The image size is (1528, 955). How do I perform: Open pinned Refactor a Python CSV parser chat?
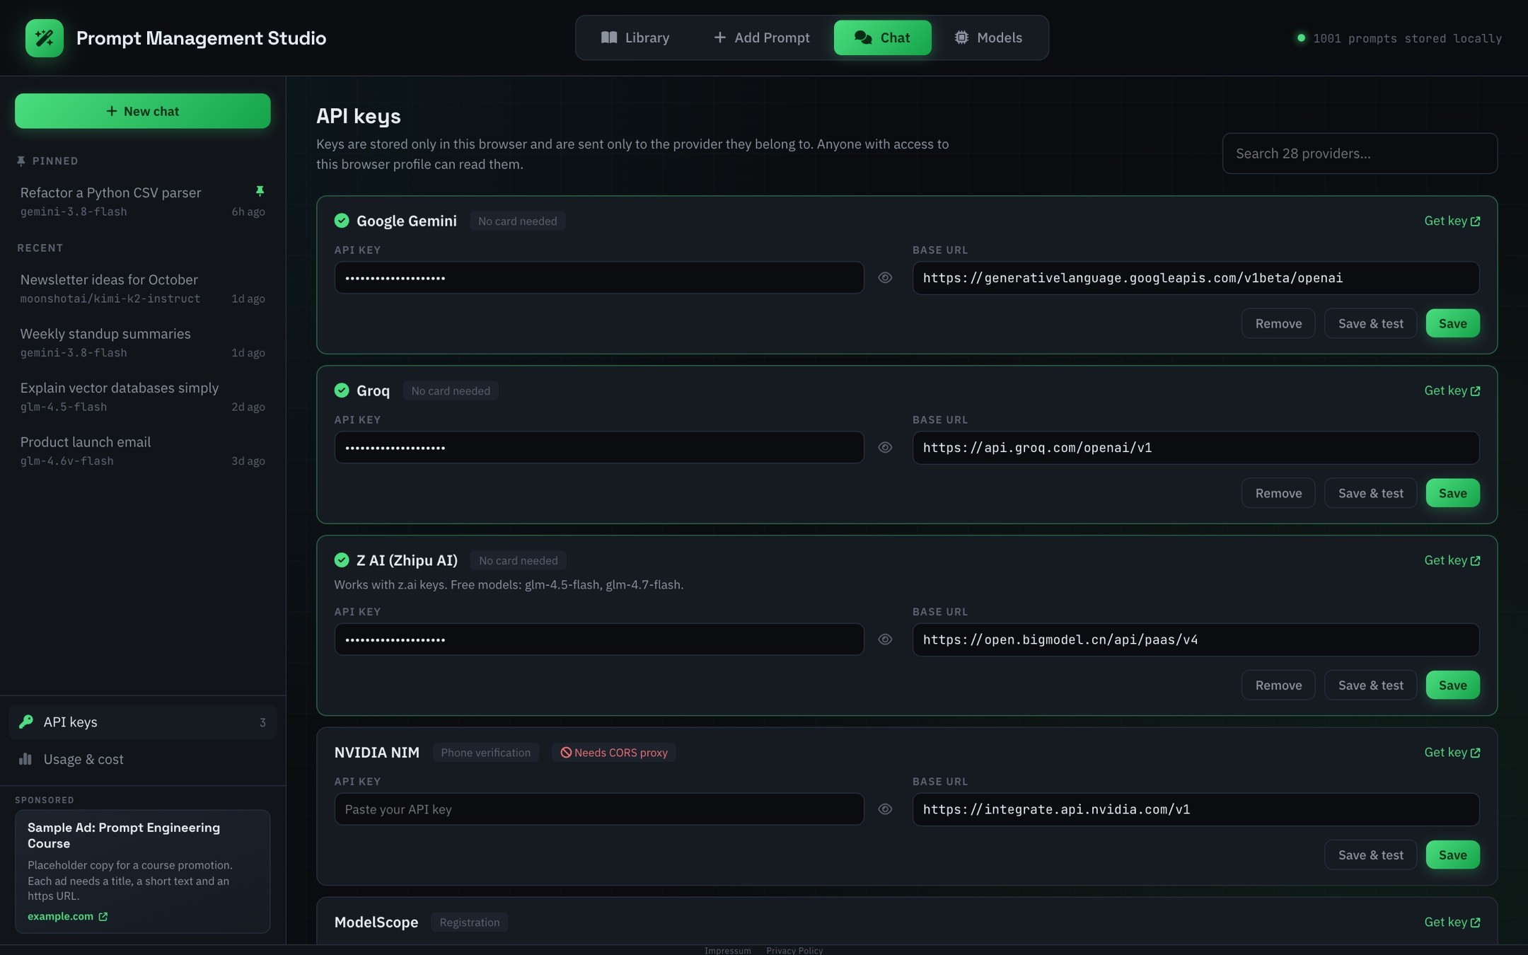(142, 202)
